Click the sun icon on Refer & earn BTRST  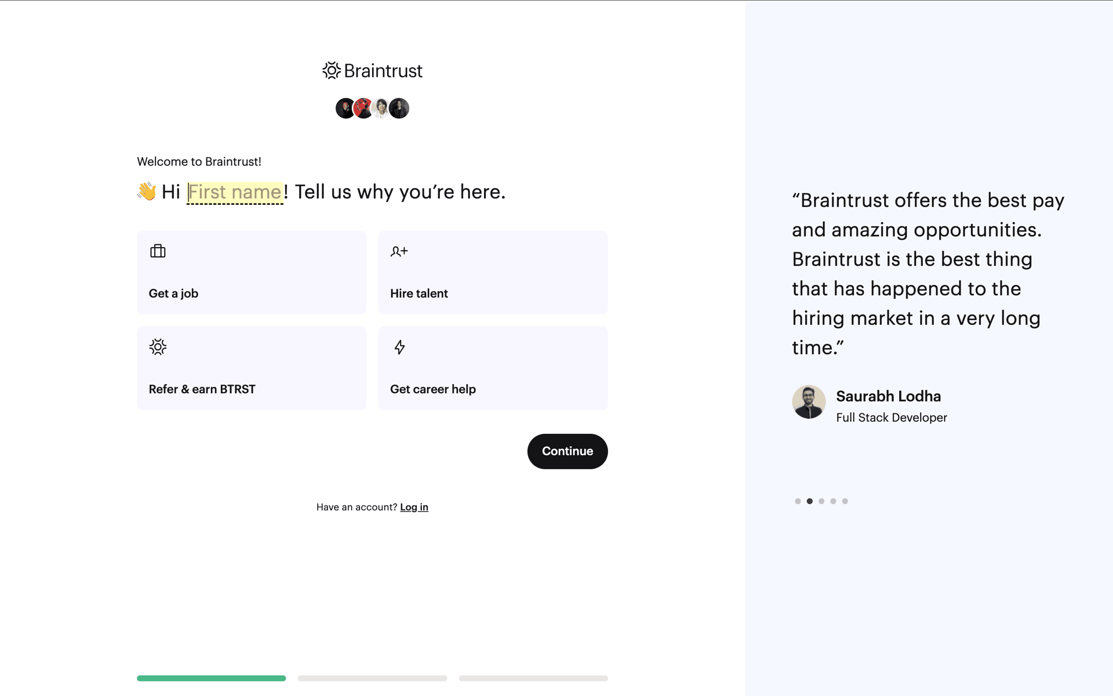point(158,347)
